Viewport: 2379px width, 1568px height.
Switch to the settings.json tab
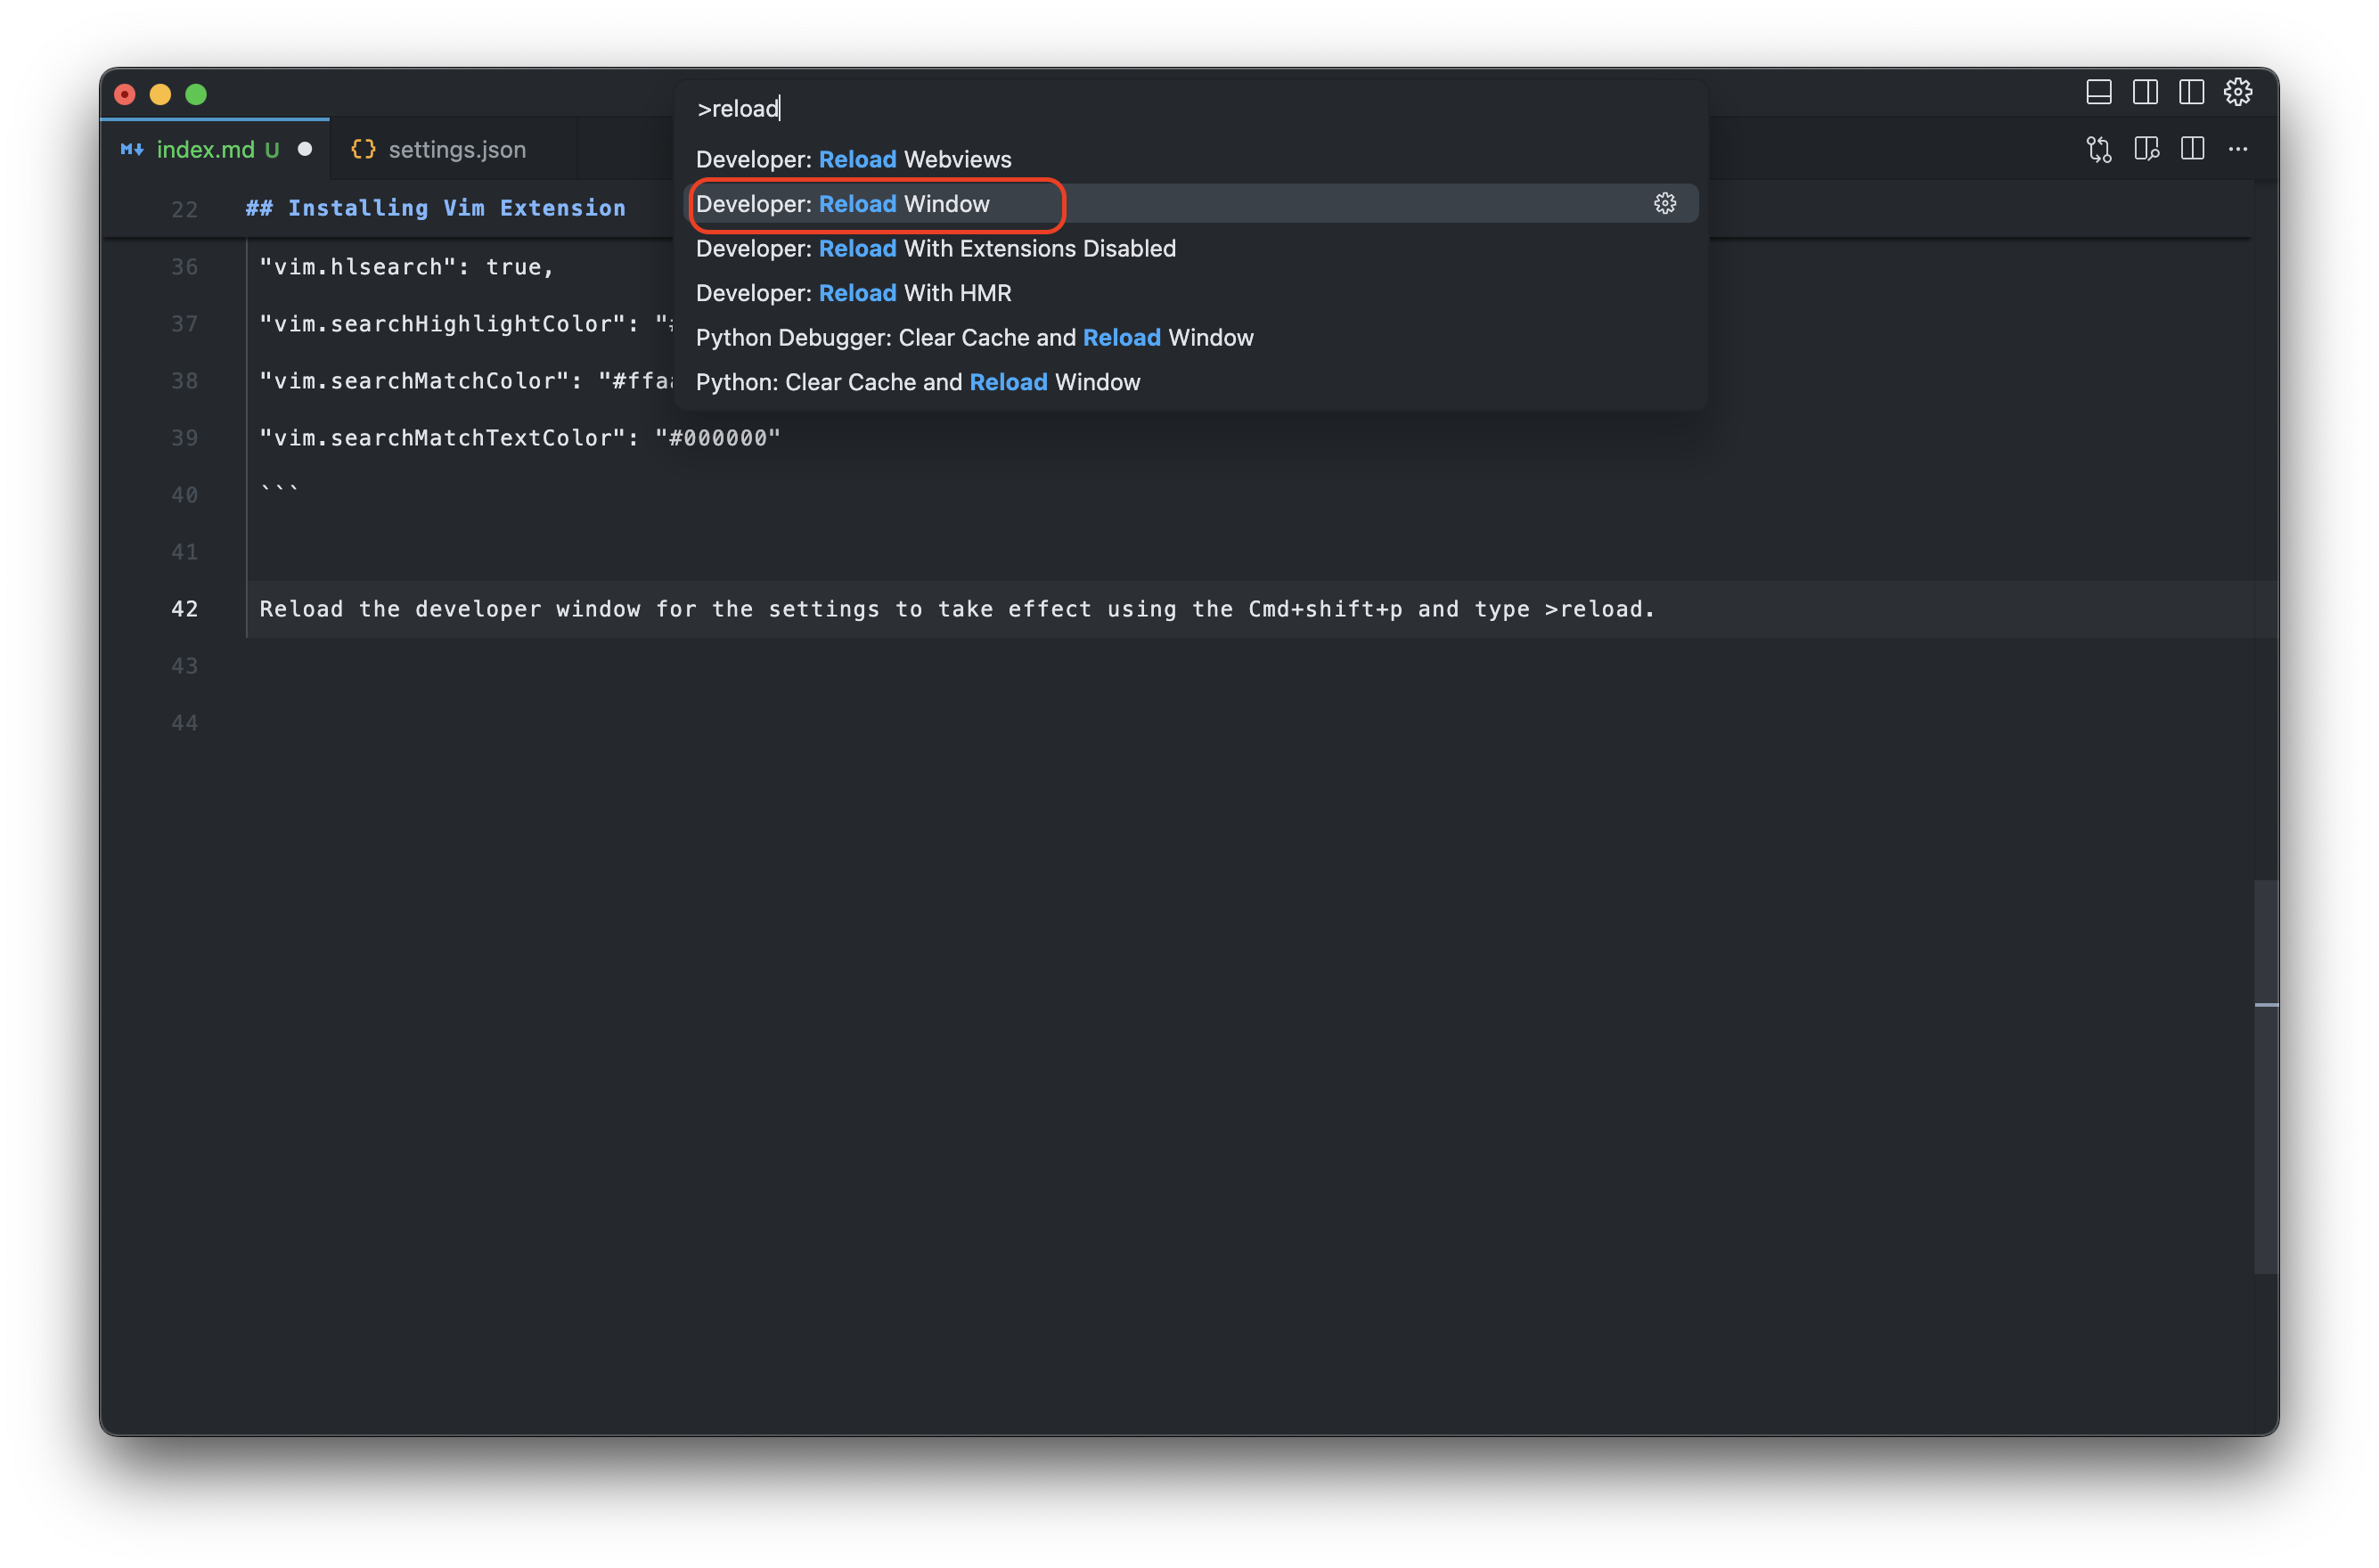click(453, 149)
